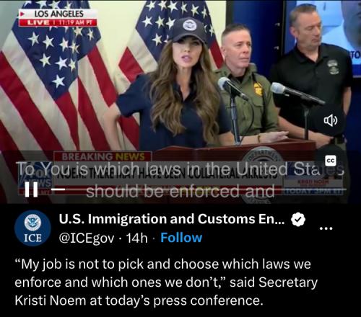Follow the @ICEgov account
This screenshot has height=317, width=361.
181,238
